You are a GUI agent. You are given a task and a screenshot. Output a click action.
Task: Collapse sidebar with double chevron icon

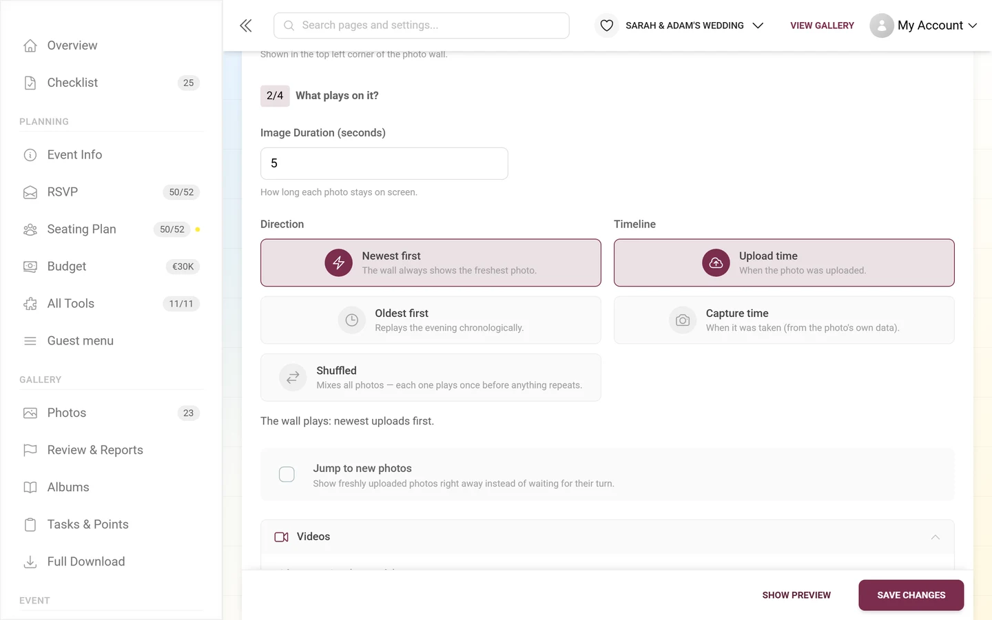pyautogui.click(x=246, y=25)
